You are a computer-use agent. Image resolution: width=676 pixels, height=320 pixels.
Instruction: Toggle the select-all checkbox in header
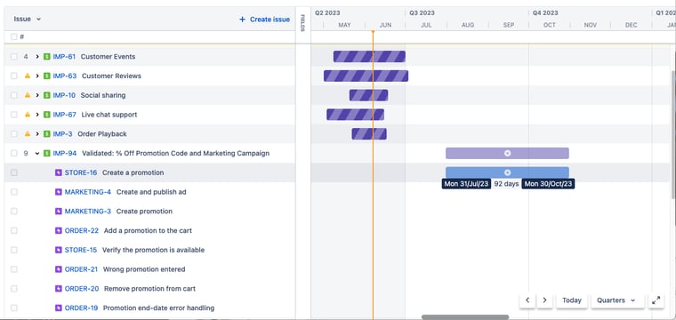[x=14, y=37]
